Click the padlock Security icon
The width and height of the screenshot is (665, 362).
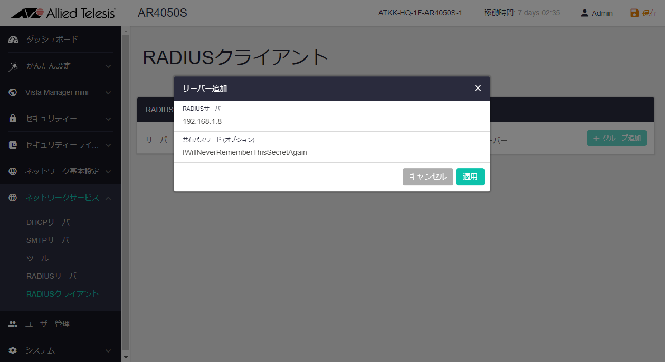(x=13, y=119)
